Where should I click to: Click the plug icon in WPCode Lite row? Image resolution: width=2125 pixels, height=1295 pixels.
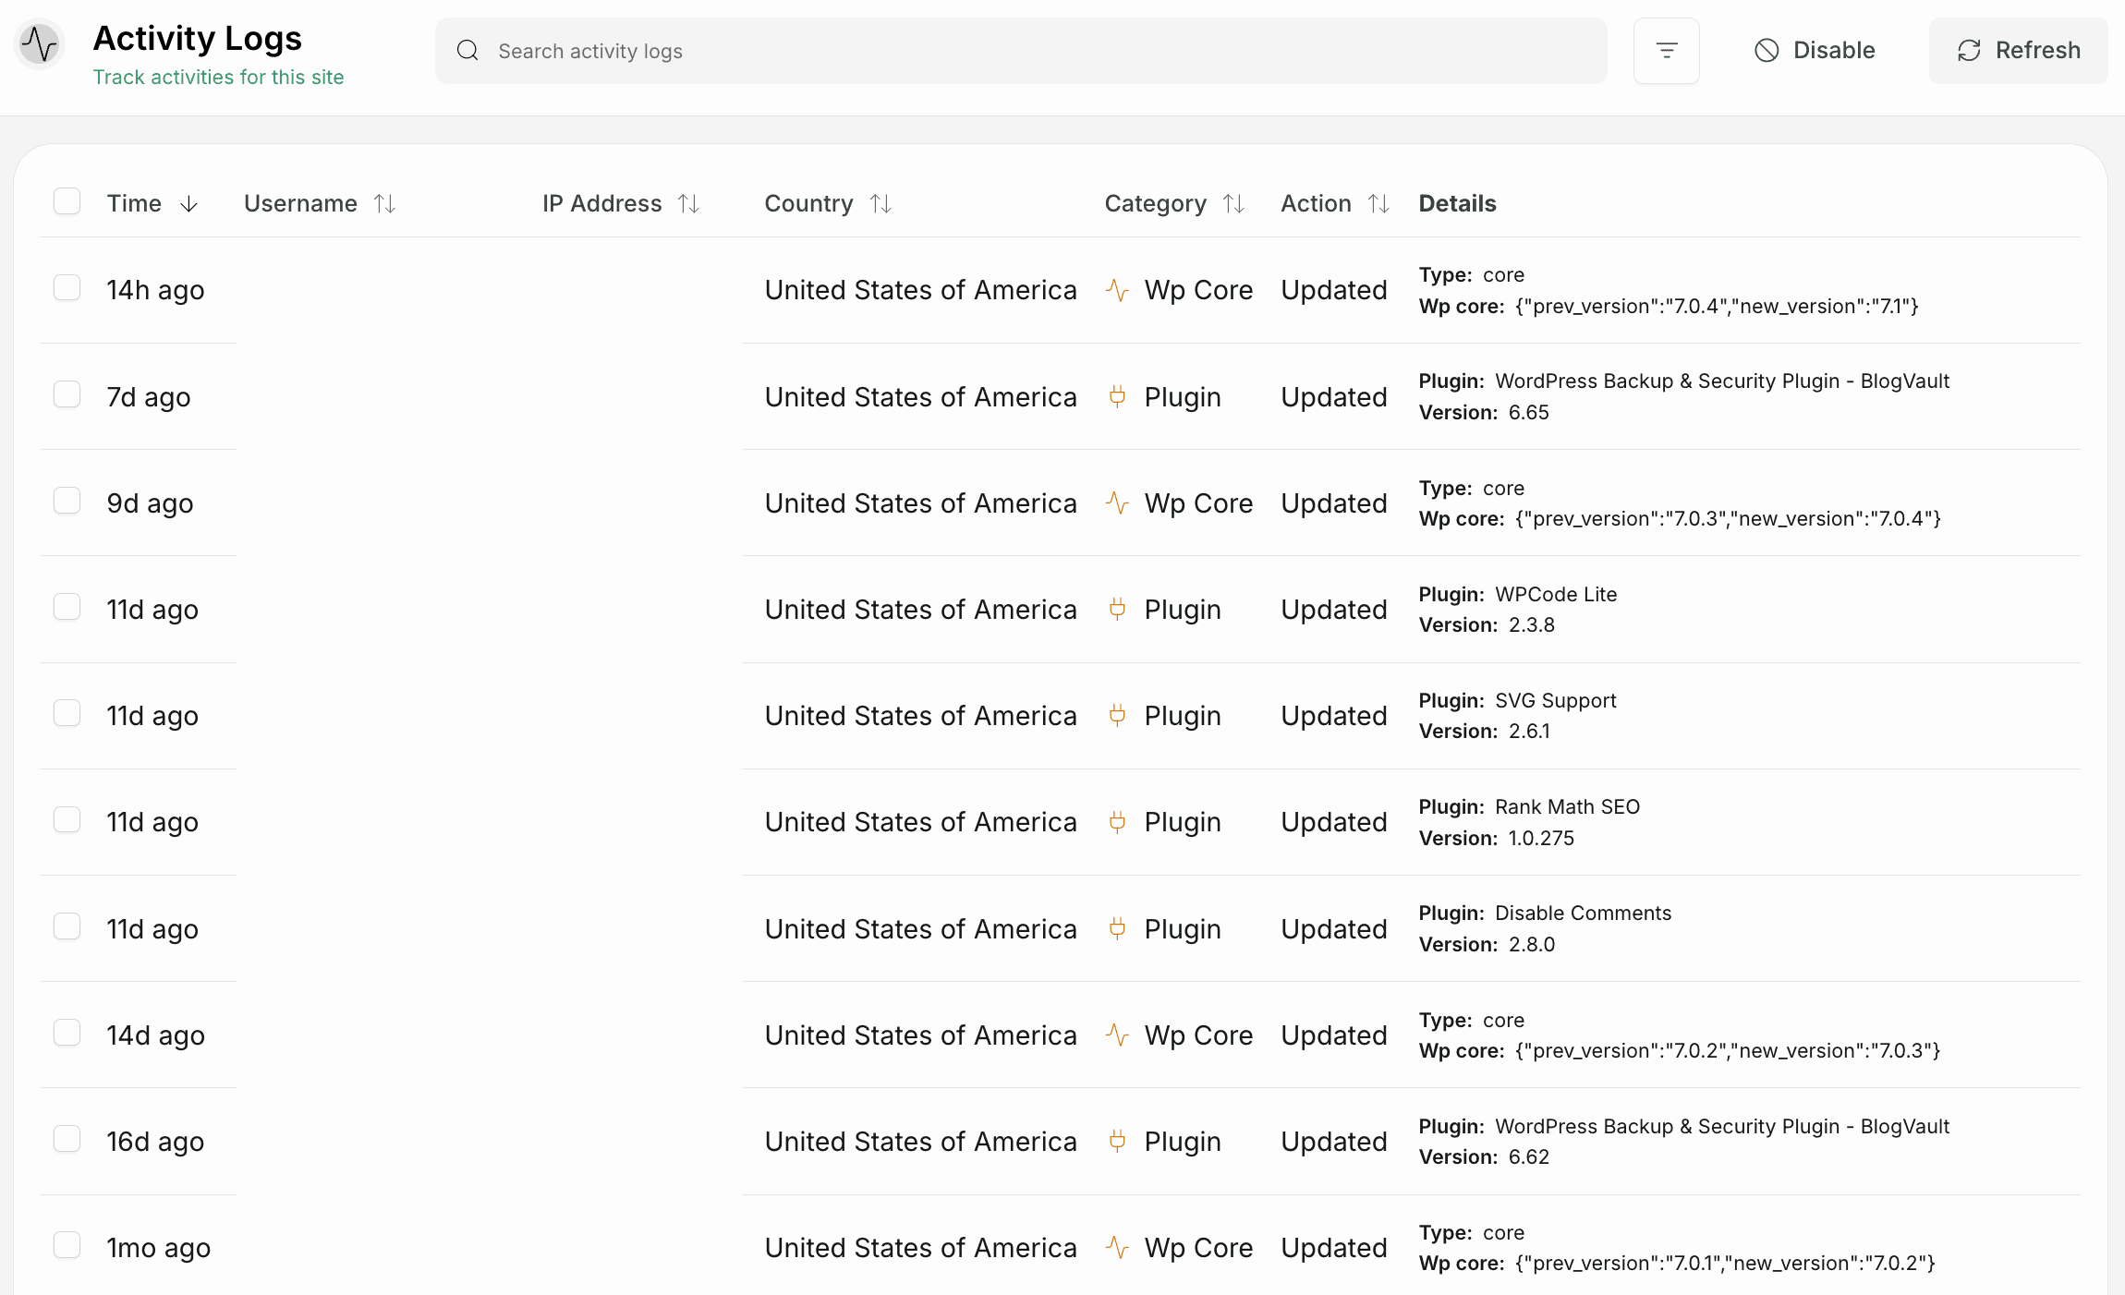pyautogui.click(x=1117, y=610)
